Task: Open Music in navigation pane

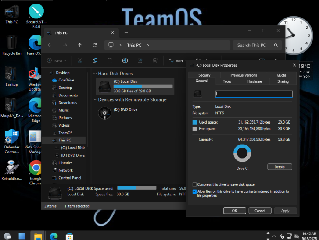Action: pos(64,110)
